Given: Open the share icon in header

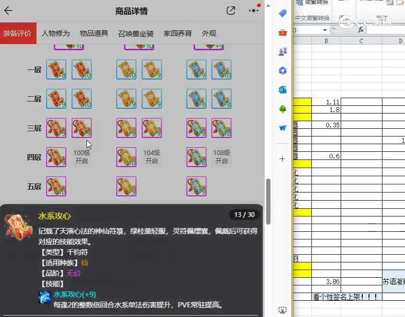Looking at the screenshot, I should click(231, 11).
